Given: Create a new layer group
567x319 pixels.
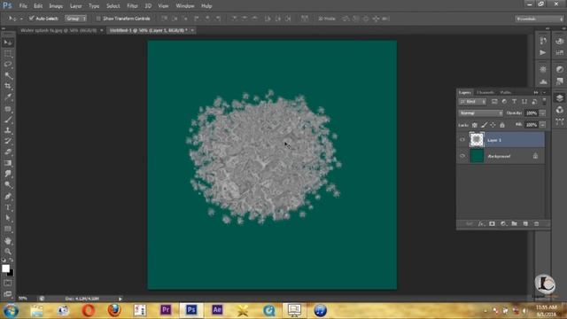Looking at the screenshot, I should click(514, 224).
